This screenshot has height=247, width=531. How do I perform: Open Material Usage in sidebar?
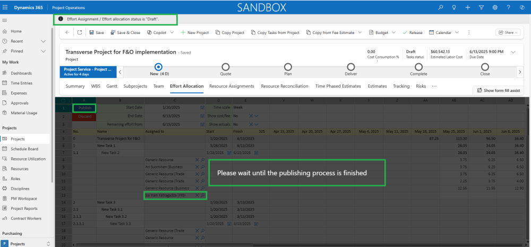pyautogui.click(x=24, y=113)
